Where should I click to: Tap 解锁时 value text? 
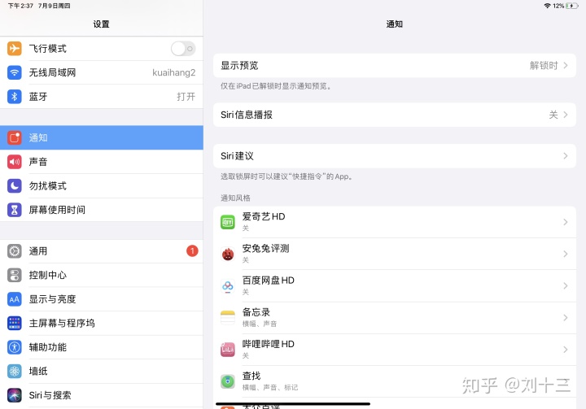(544, 65)
